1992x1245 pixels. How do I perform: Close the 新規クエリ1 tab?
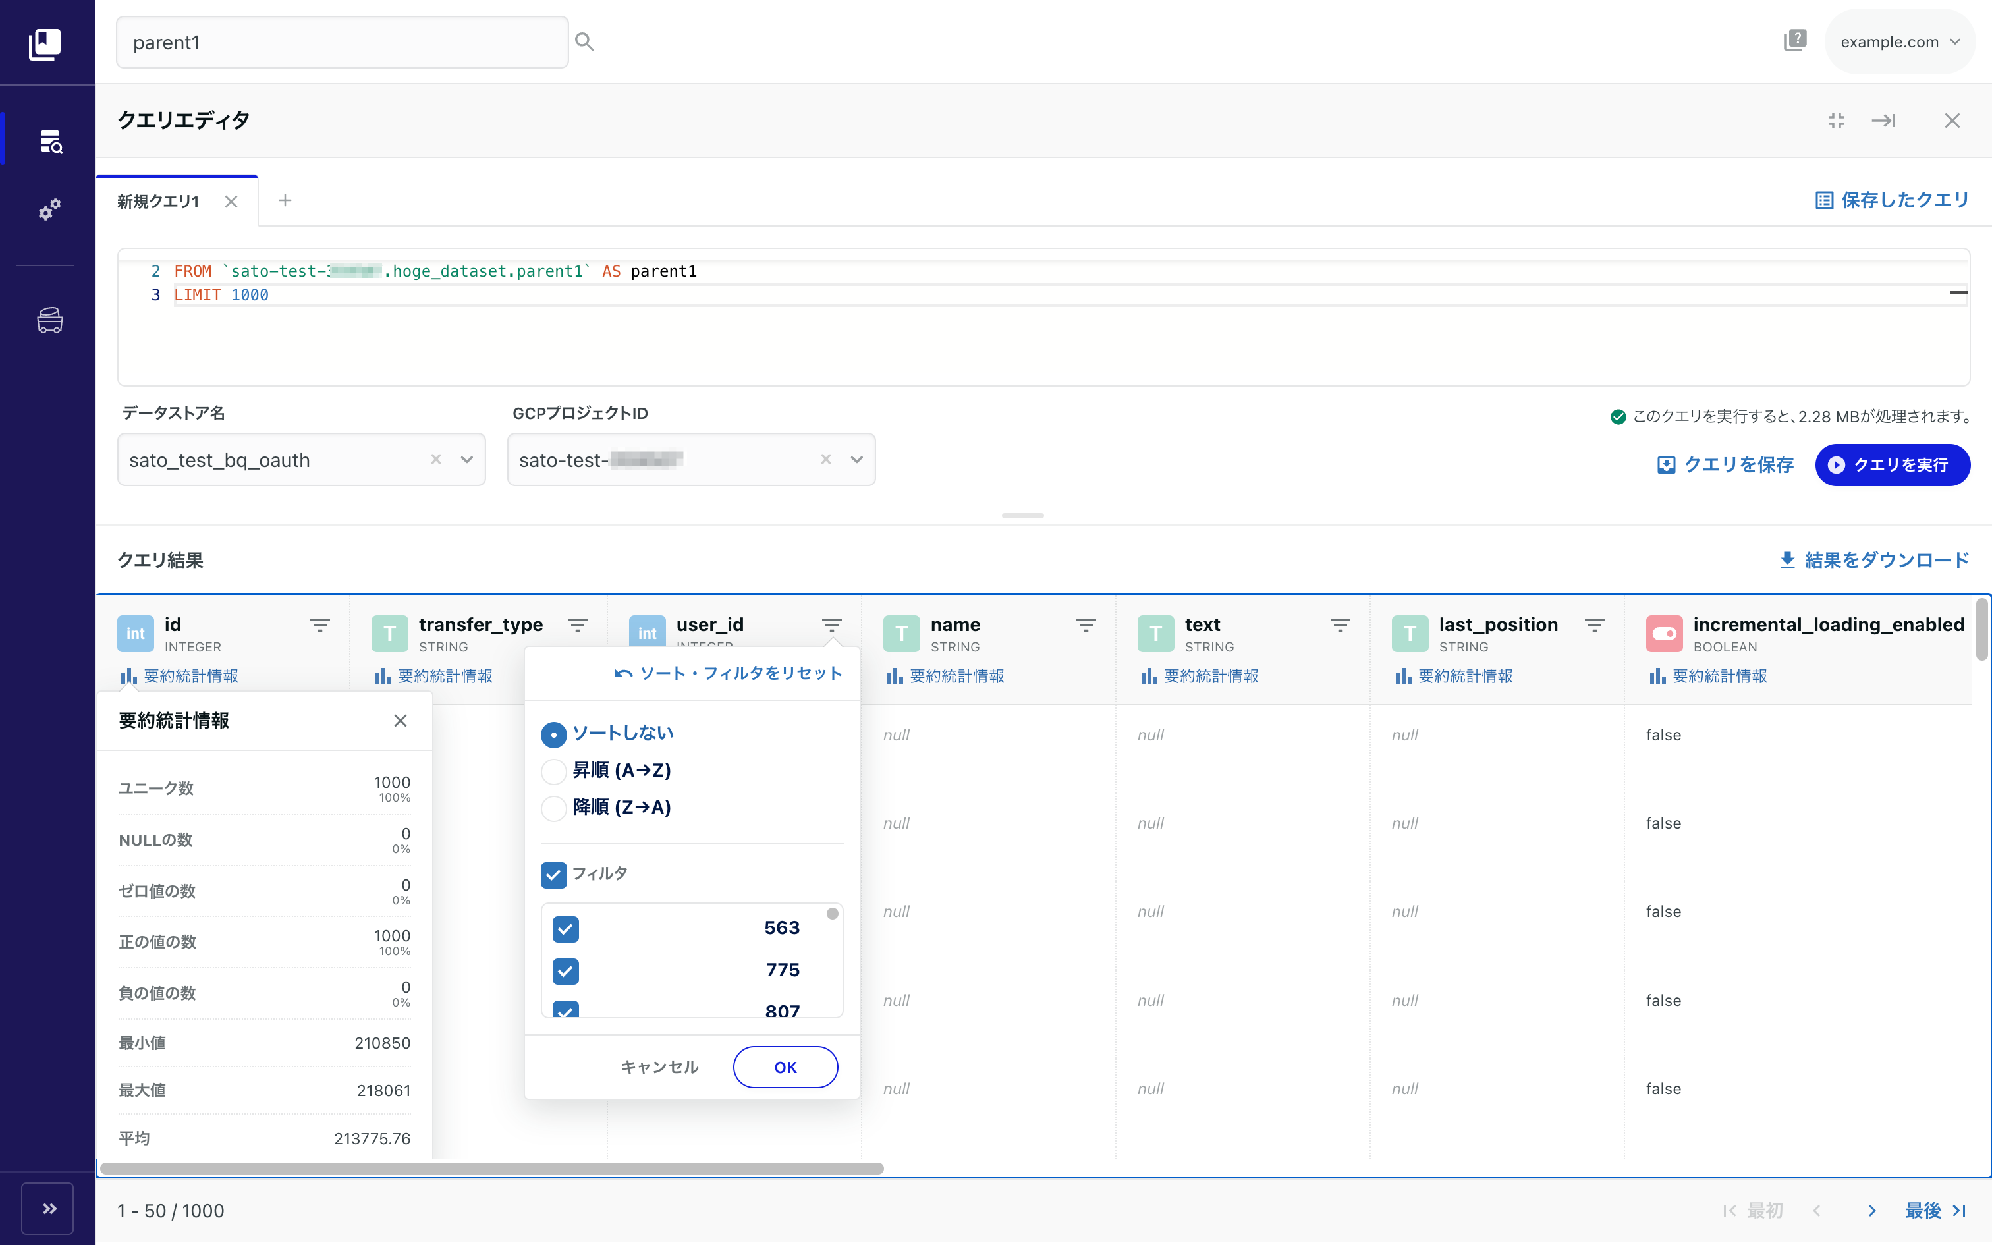tap(231, 202)
